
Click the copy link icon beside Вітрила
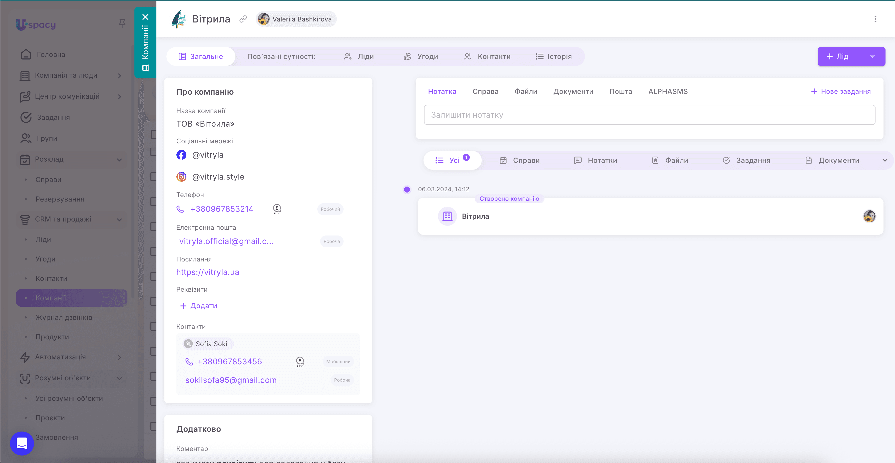(x=243, y=19)
